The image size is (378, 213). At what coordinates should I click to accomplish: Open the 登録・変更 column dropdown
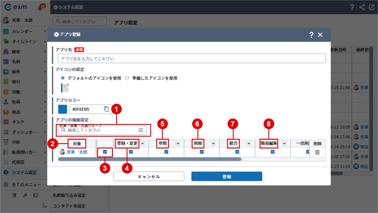tap(143, 143)
